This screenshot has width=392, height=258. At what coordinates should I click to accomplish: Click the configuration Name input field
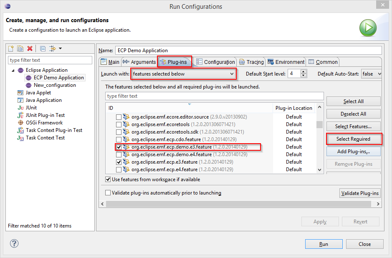[248, 50]
